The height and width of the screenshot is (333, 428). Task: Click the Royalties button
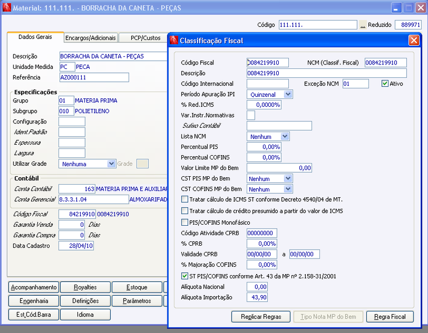(85, 287)
